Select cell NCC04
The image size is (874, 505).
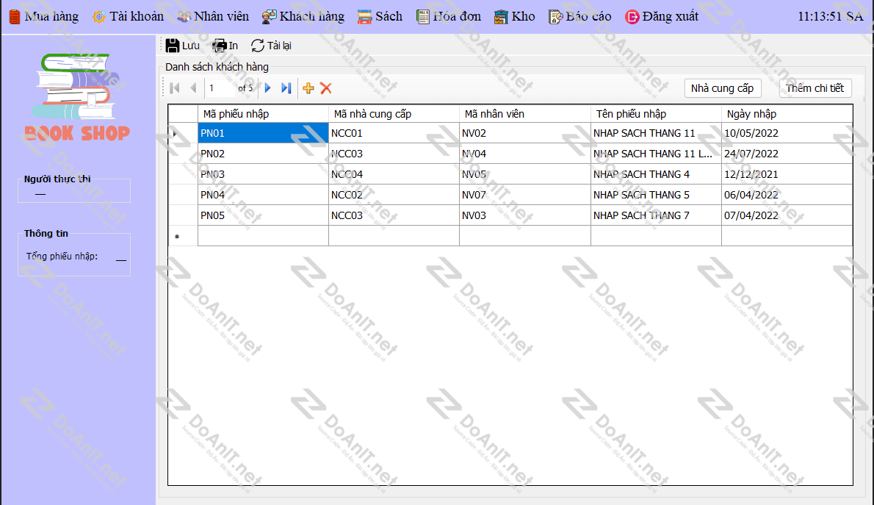[394, 174]
